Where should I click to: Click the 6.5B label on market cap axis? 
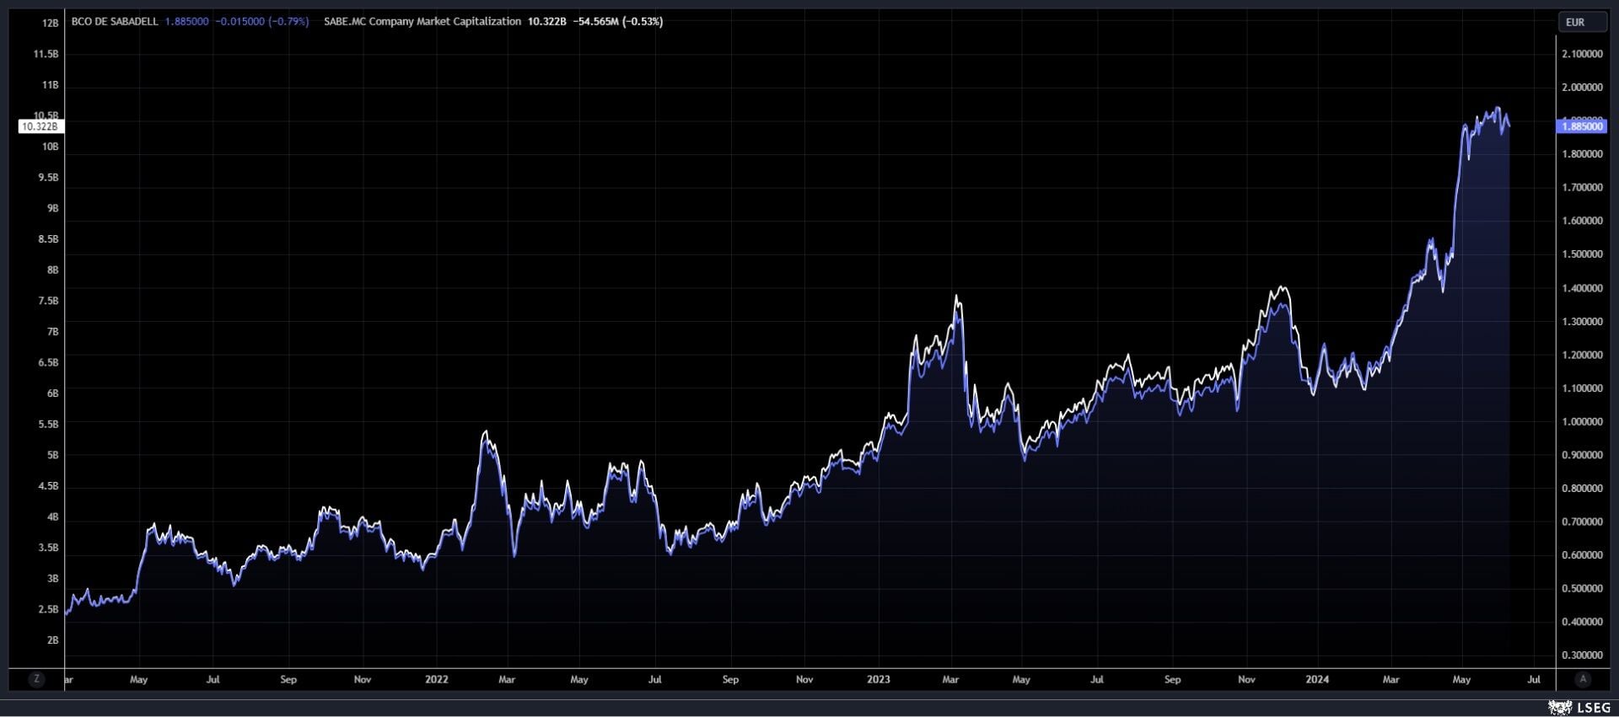click(x=49, y=362)
